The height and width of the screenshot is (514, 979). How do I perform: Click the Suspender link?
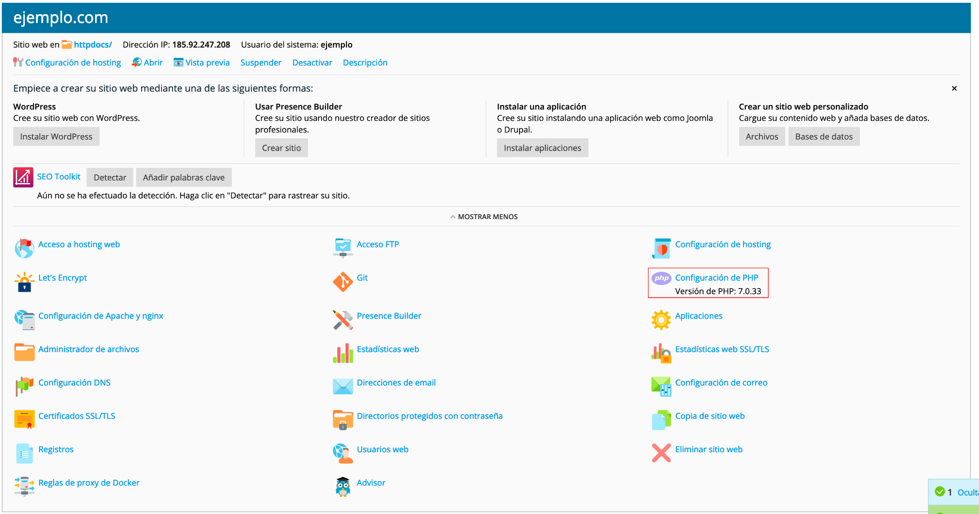point(261,63)
